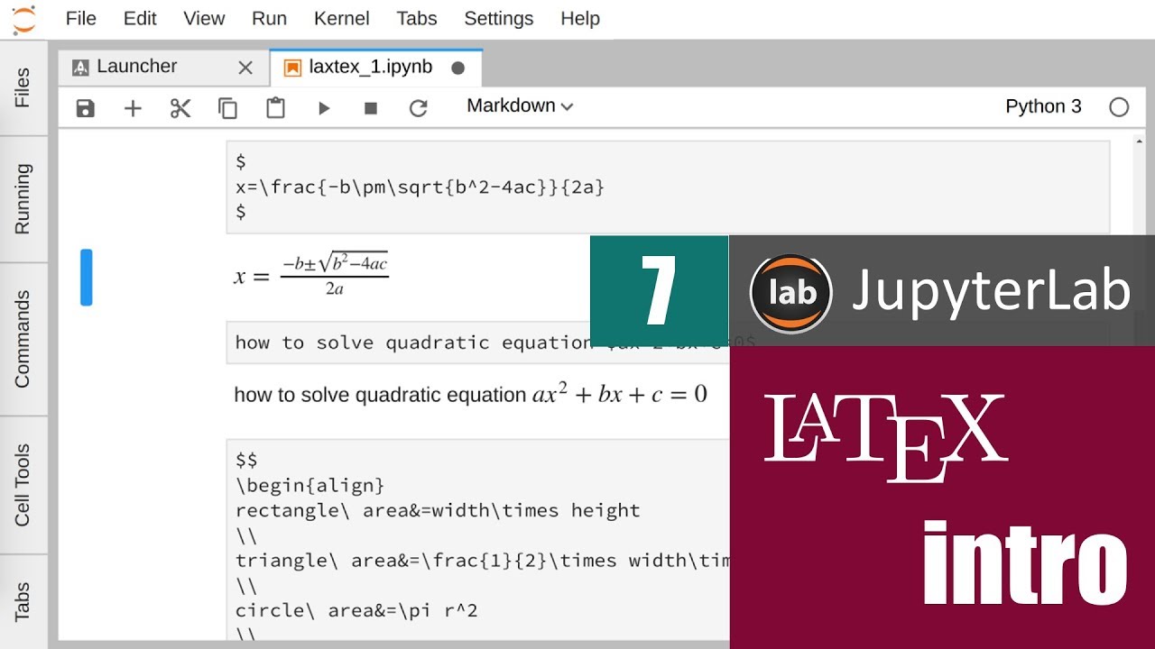Open the Tabs sidebar panel
The width and height of the screenshot is (1155, 649).
[x=23, y=601]
